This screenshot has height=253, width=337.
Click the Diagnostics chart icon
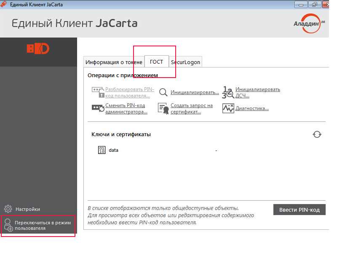(228, 108)
